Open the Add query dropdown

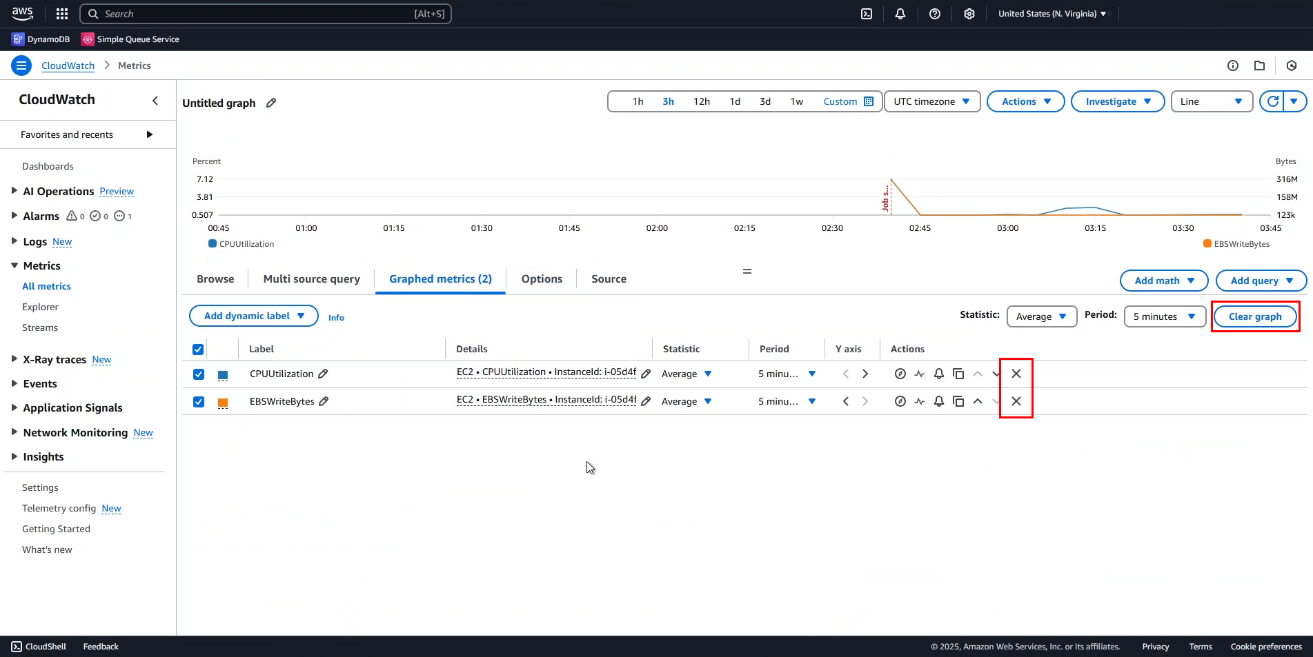tap(1261, 281)
